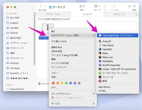Apply the orange tag color
This screenshot has width=142, height=110.
click(58, 83)
